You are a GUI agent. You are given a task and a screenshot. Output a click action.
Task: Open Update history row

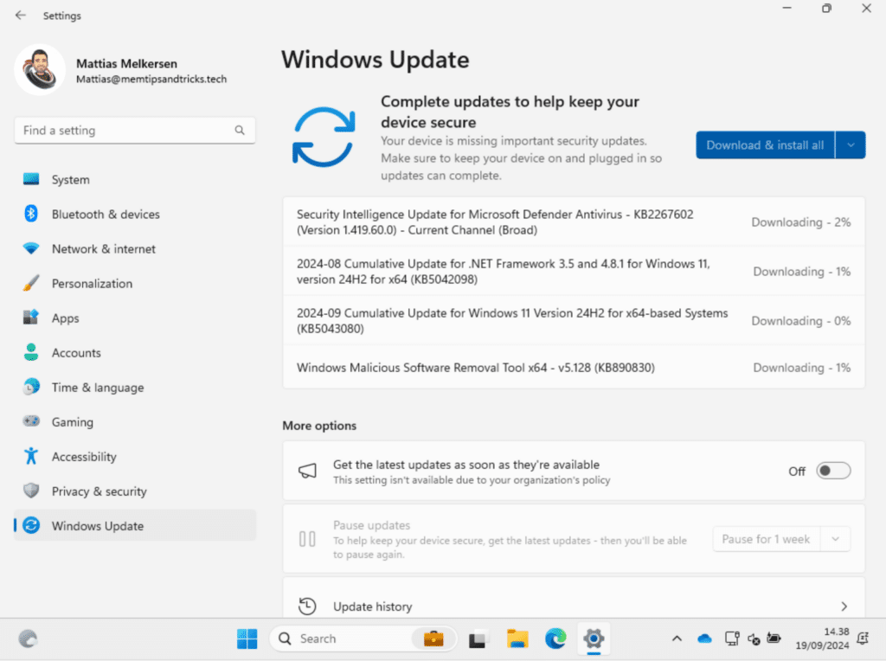click(574, 599)
